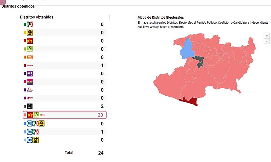
Task: Click the Verde party logo
Action: pos(30,49)
